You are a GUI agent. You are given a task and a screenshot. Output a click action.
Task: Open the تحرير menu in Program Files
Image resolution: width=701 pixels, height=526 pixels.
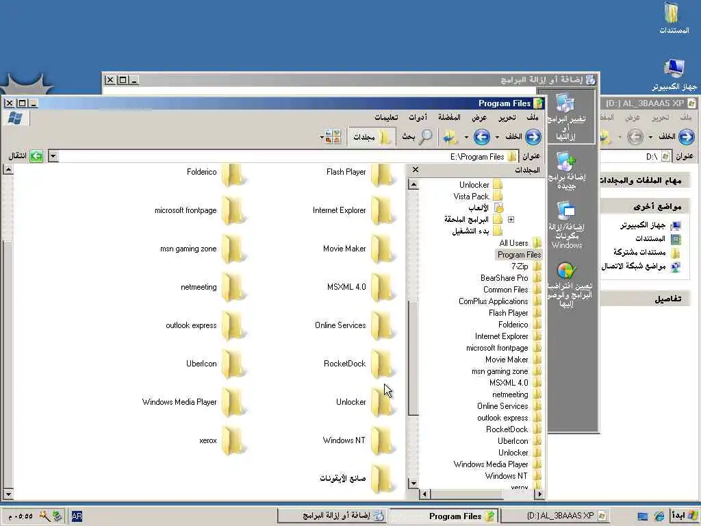[x=507, y=117]
